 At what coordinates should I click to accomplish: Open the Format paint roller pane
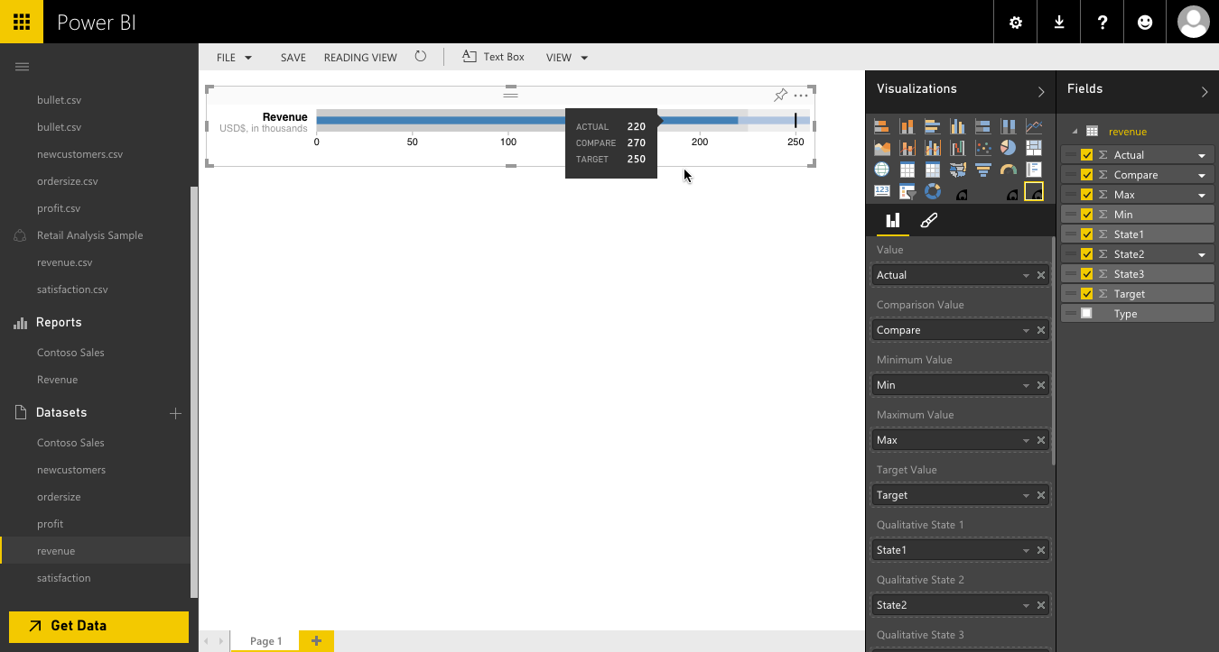[x=929, y=219]
